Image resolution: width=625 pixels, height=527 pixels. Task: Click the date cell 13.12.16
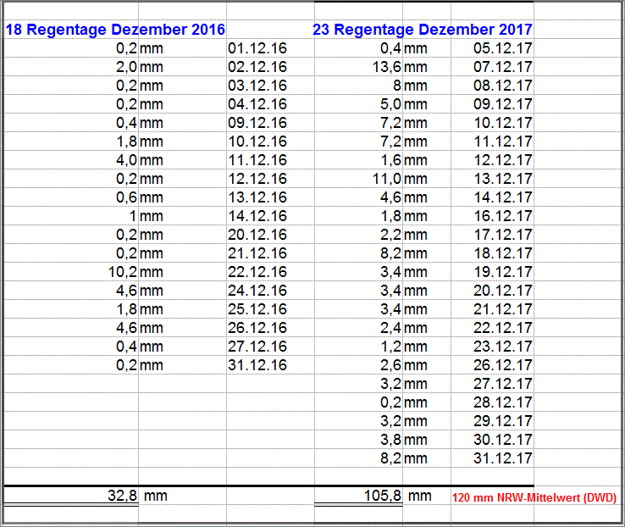coord(257,197)
